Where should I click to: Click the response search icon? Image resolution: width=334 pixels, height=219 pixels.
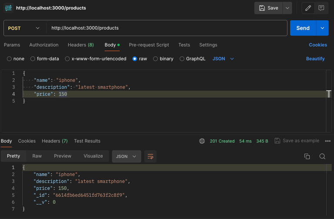[x=322, y=156]
